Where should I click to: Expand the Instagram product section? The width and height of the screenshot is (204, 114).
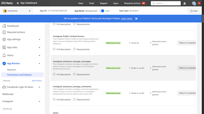coord(39,101)
